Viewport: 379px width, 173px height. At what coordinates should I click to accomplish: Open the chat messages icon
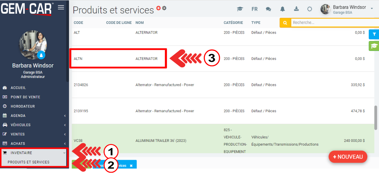click(268, 9)
